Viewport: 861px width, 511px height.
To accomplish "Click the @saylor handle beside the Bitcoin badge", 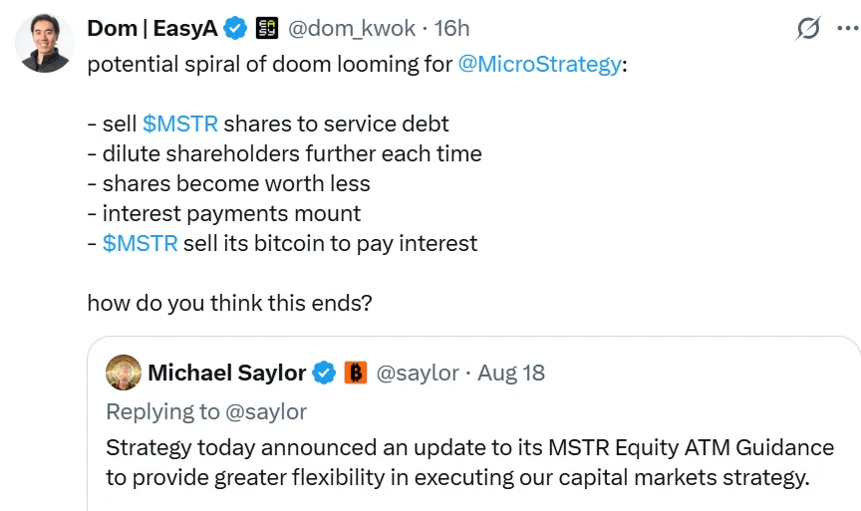I will coord(418,374).
